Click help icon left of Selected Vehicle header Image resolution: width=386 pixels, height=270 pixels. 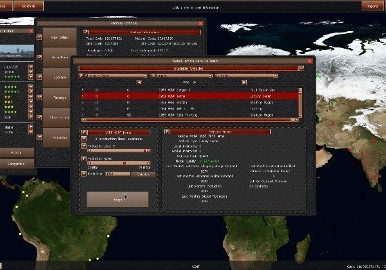(167, 131)
